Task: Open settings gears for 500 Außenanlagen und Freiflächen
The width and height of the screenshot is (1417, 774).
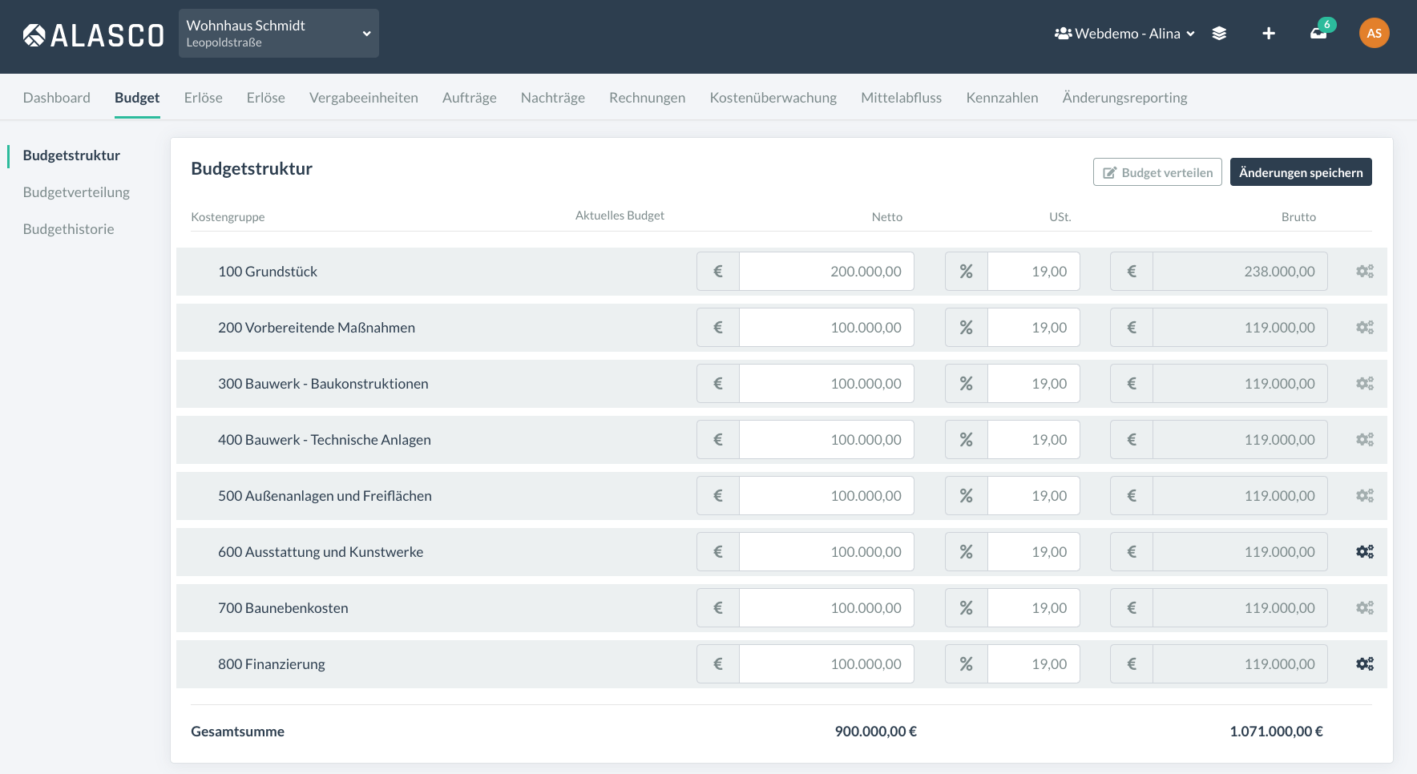Action: tap(1365, 496)
